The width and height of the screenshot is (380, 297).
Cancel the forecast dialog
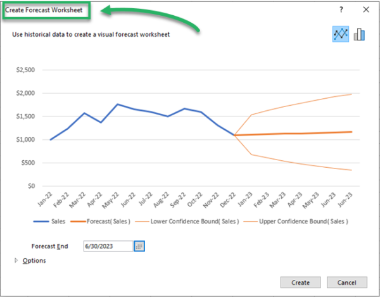click(x=347, y=282)
